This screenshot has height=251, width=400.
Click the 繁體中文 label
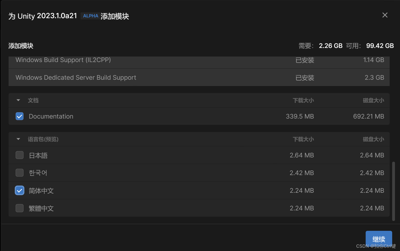pos(41,208)
